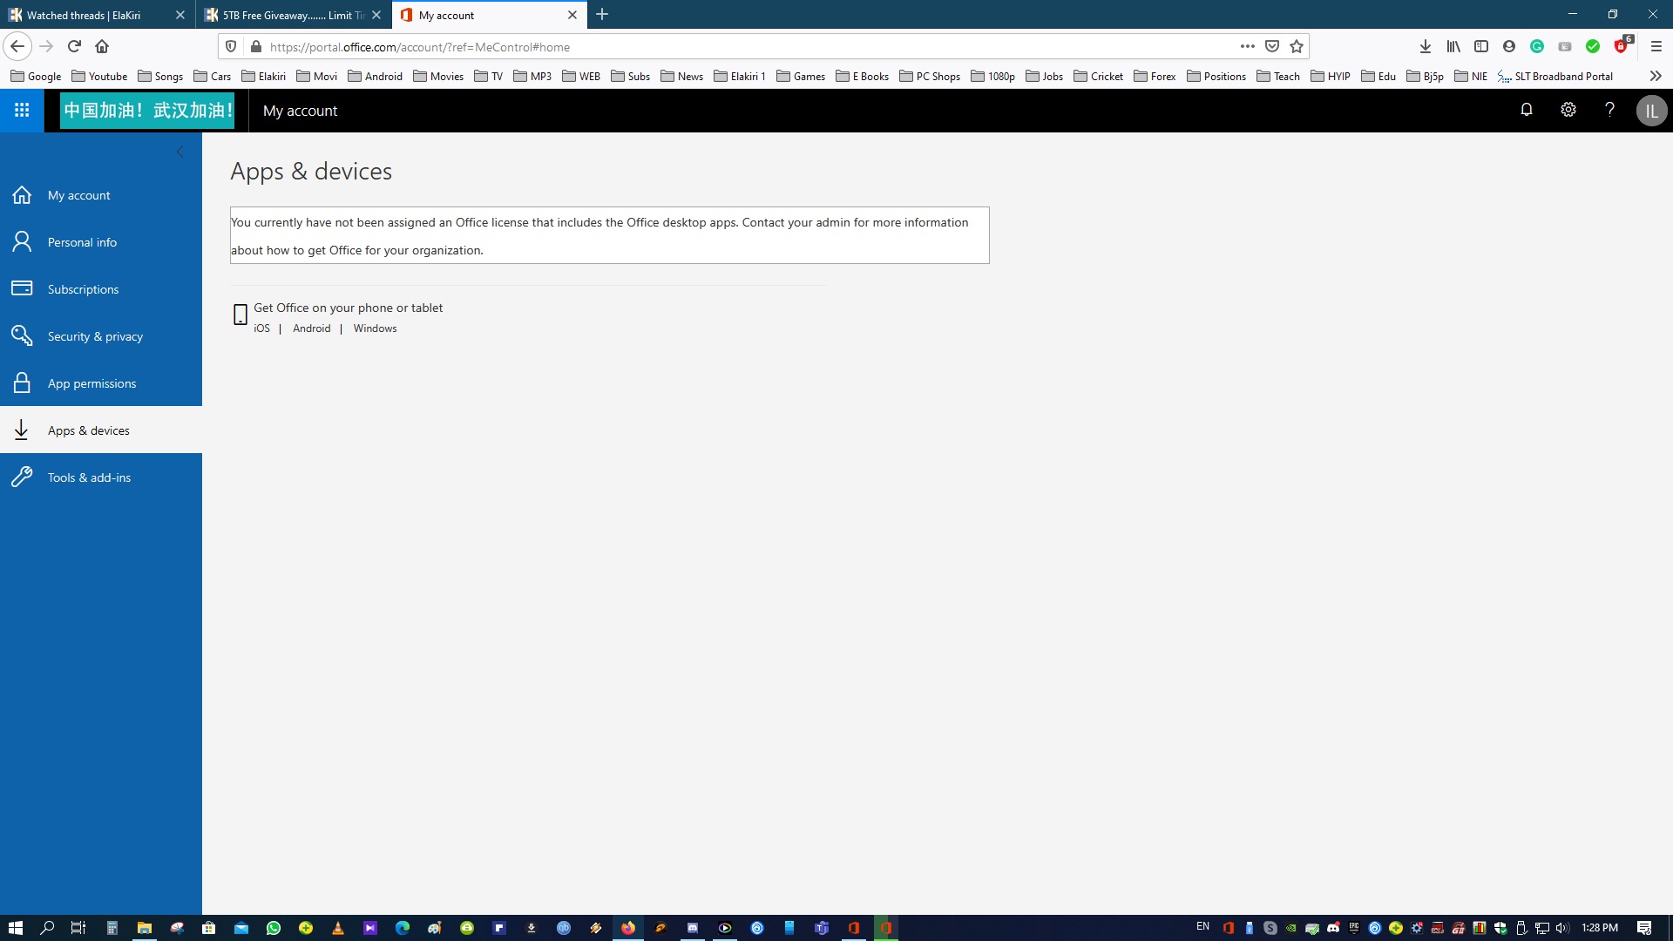
Task: Click the address bar URL field
Action: pyautogui.click(x=749, y=47)
